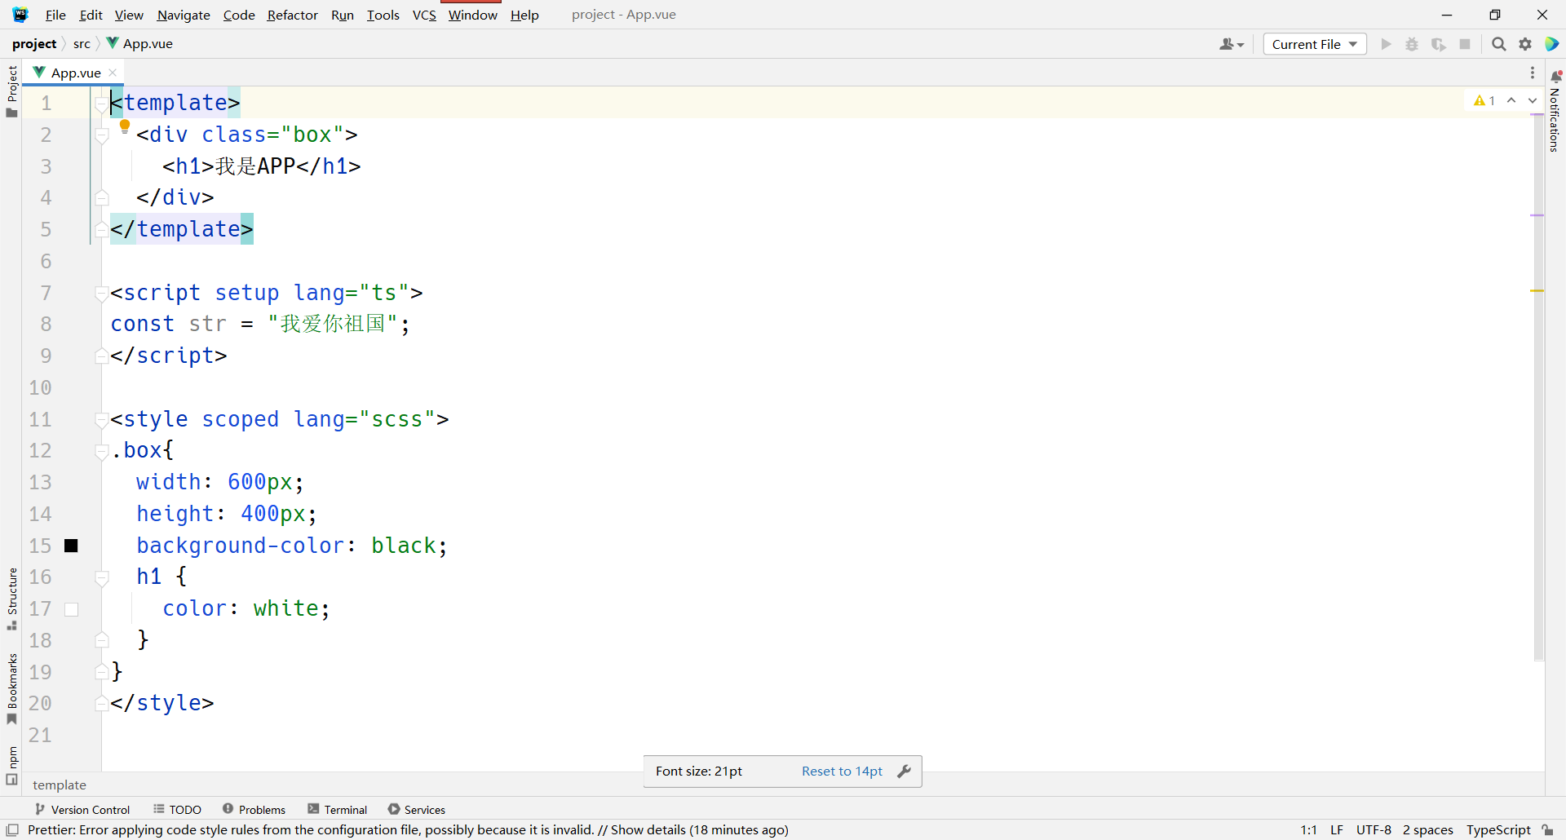Viewport: 1566px width, 840px height.
Task: Collapse the template block on line 1
Action: pos(101,104)
